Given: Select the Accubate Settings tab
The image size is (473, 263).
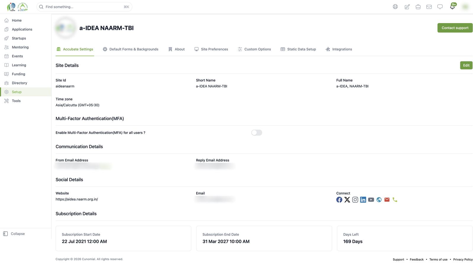Looking at the screenshot, I should click(x=75, y=49).
